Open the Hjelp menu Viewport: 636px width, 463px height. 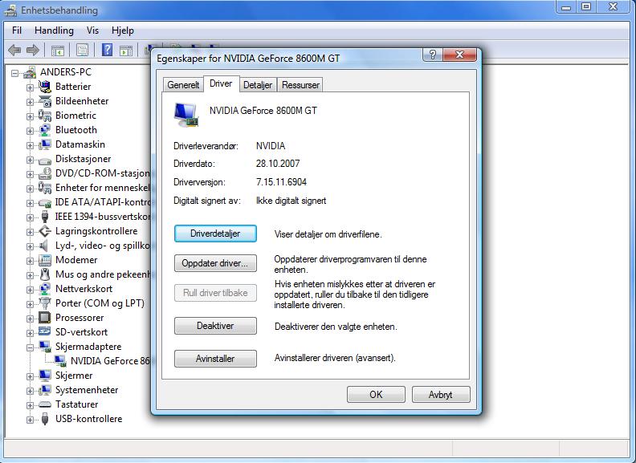tap(123, 30)
